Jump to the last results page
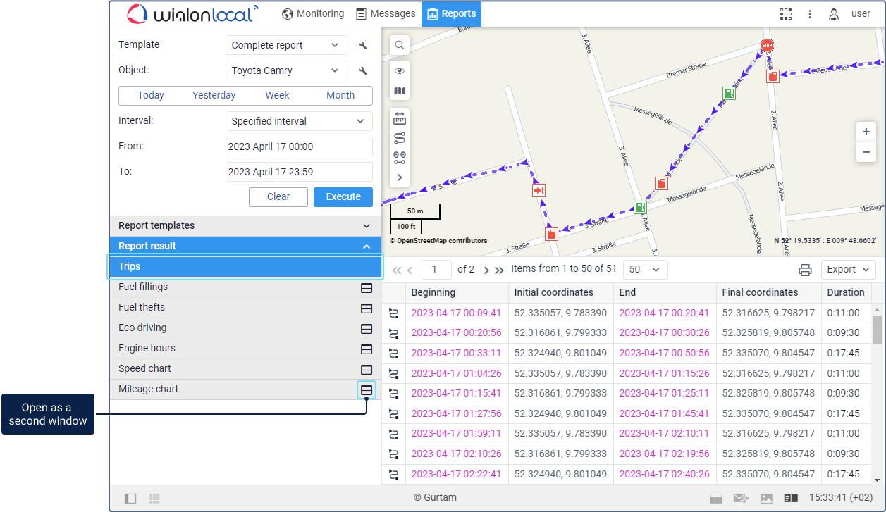 click(x=500, y=270)
